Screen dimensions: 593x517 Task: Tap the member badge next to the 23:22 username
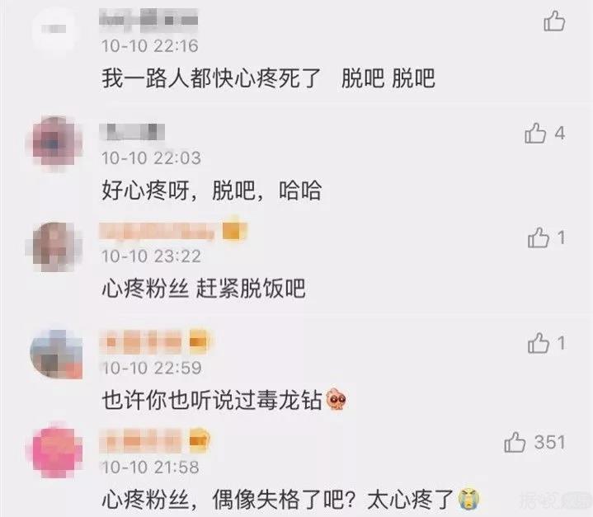click(x=233, y=230)
